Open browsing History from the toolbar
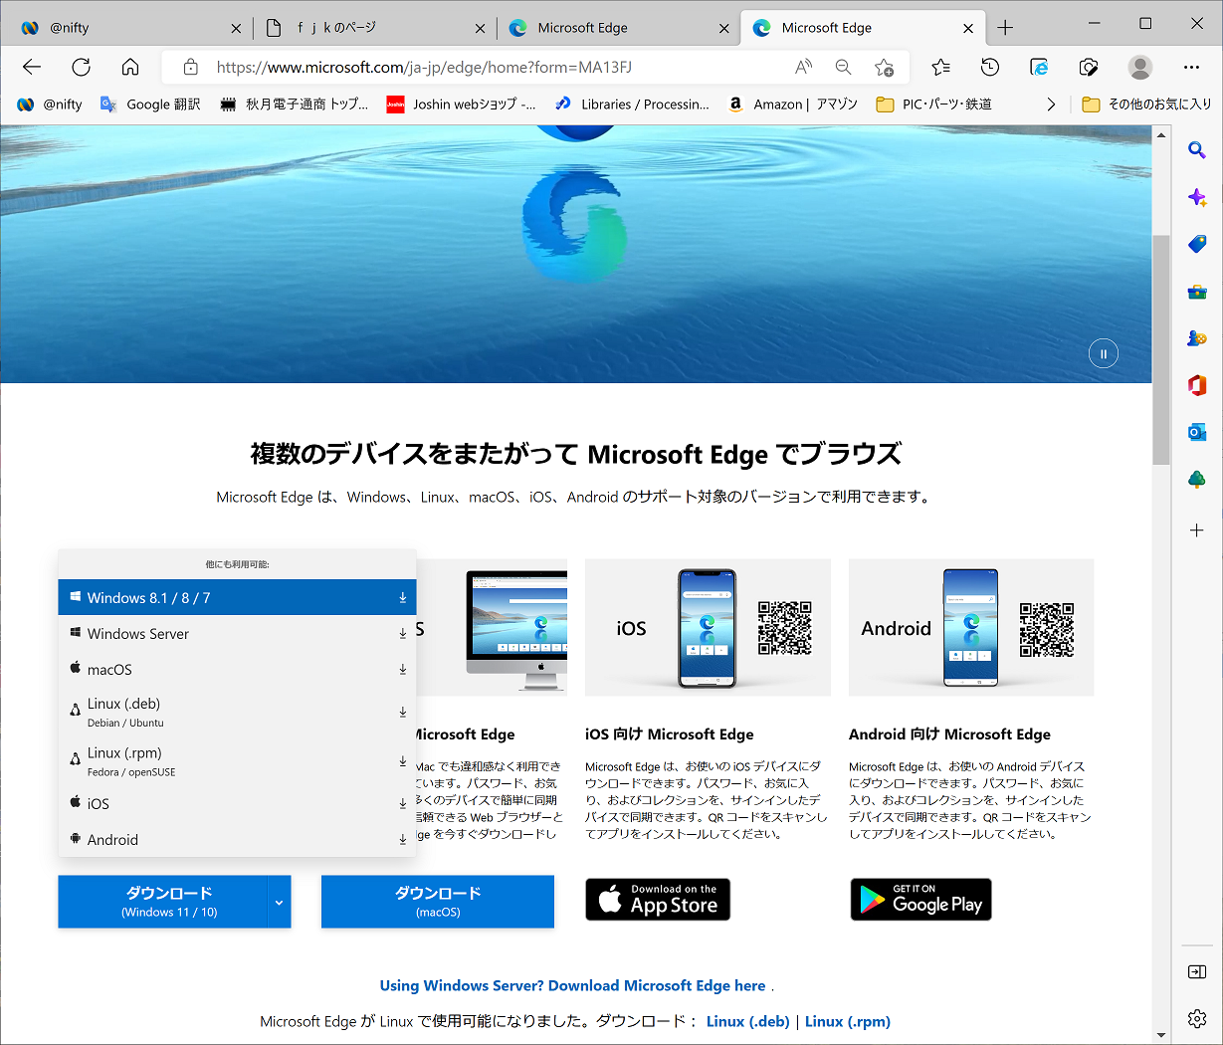 990,67
